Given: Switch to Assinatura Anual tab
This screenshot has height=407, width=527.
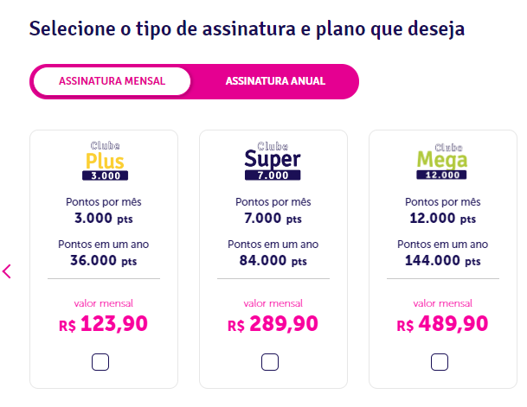Looking at the screenshot, I should point(275,81).
